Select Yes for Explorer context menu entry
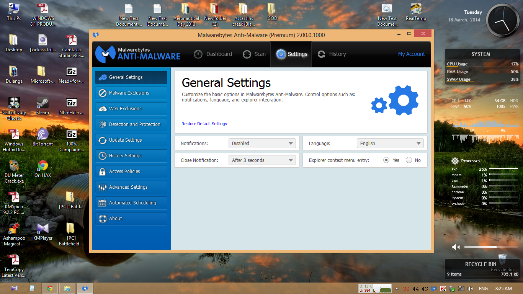Image resolution: width=523 pixels, height=294 pixels. (x=386, y=160)
